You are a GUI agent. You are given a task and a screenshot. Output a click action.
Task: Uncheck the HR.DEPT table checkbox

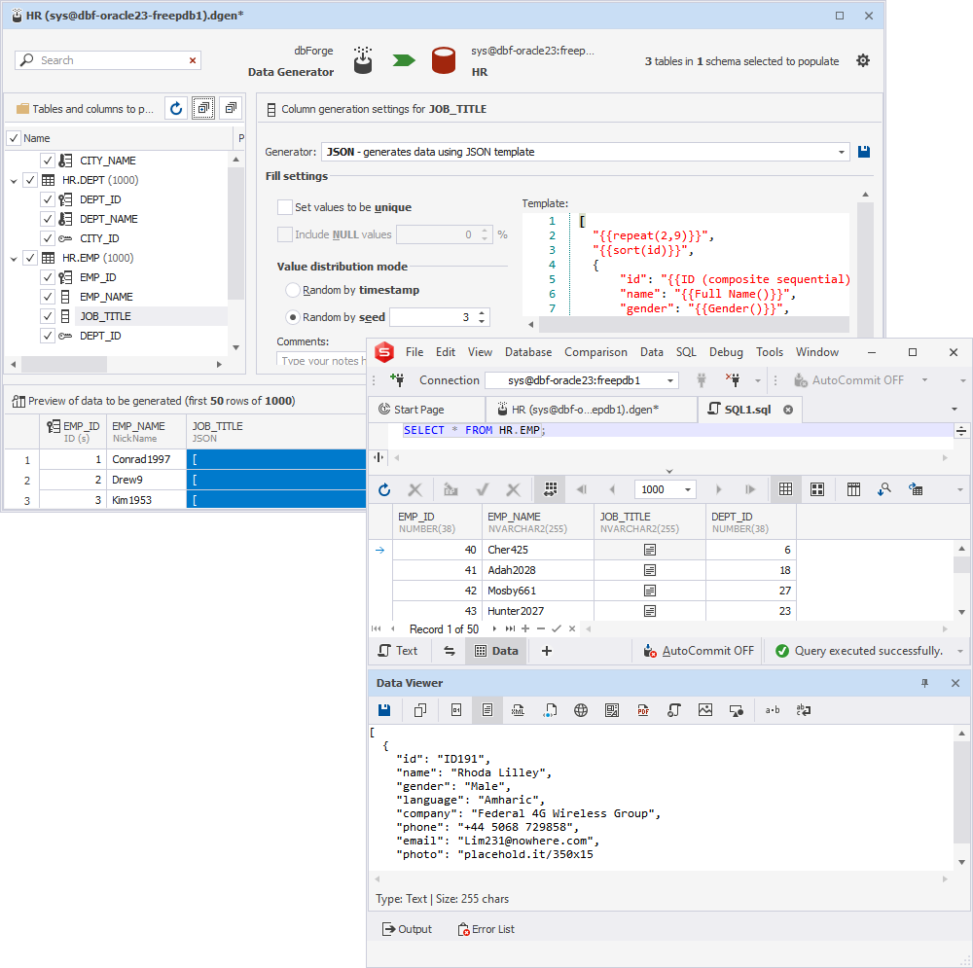30,180
